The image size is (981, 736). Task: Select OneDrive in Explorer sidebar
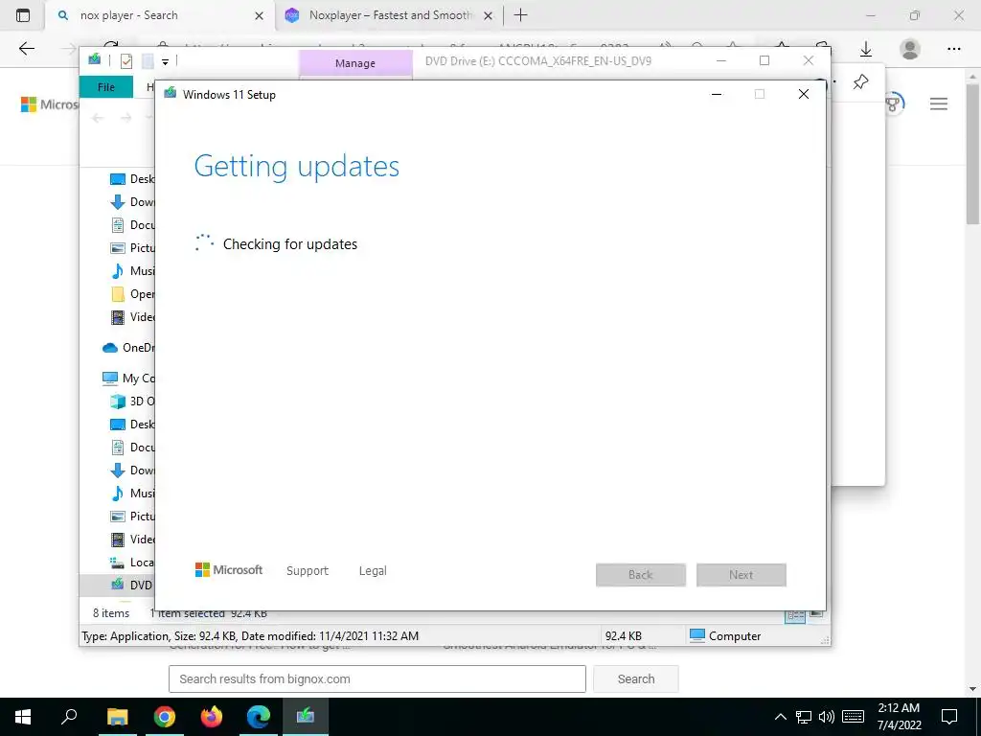(x=128, y=347)
